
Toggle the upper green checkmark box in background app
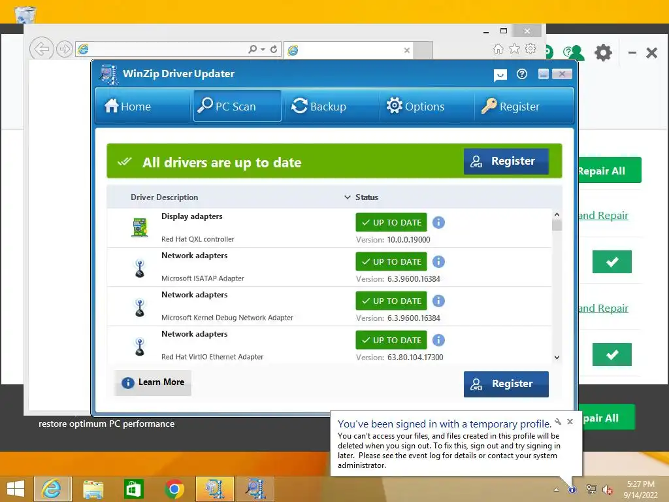click(x=612, y=261)
